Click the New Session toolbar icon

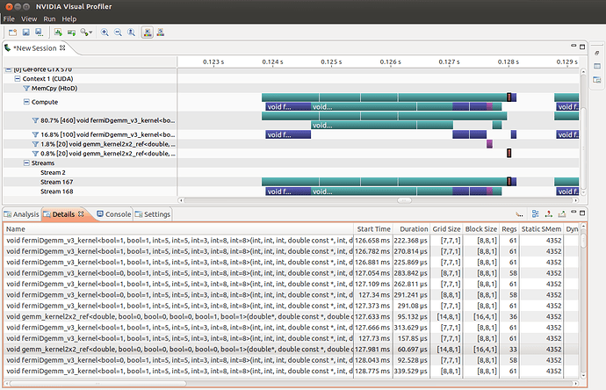coord(13,32)
